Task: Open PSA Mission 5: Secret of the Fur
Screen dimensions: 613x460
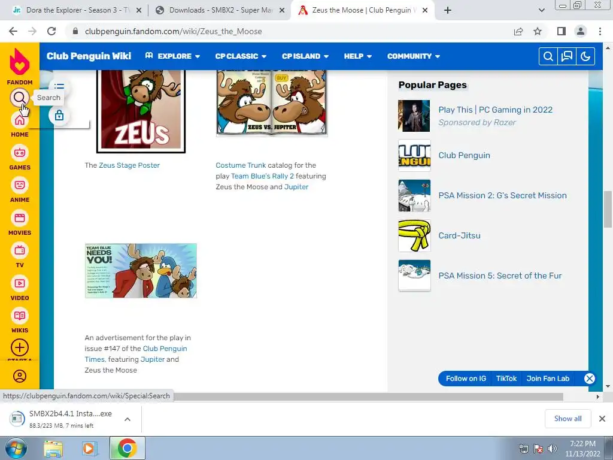Action: [500, 276]
